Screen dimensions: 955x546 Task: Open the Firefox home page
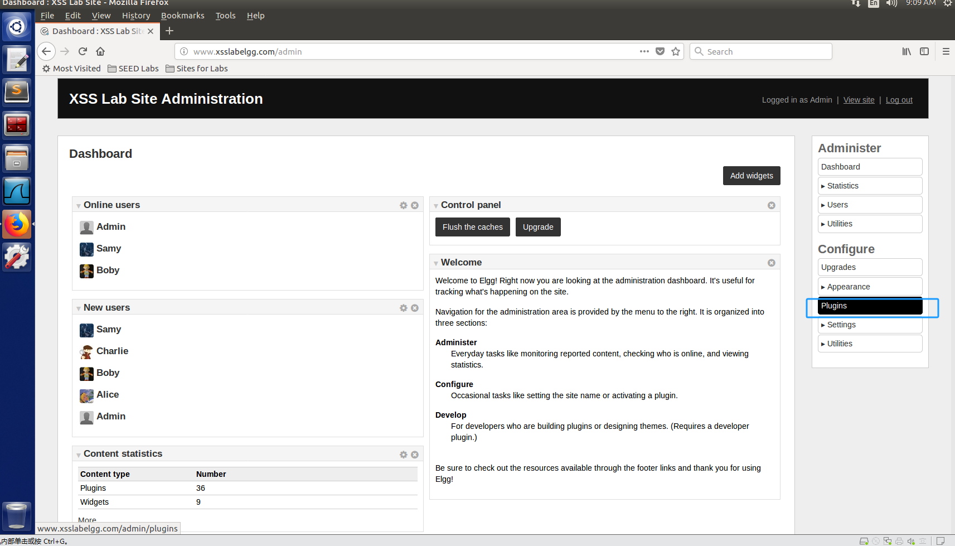pos(100,51)
